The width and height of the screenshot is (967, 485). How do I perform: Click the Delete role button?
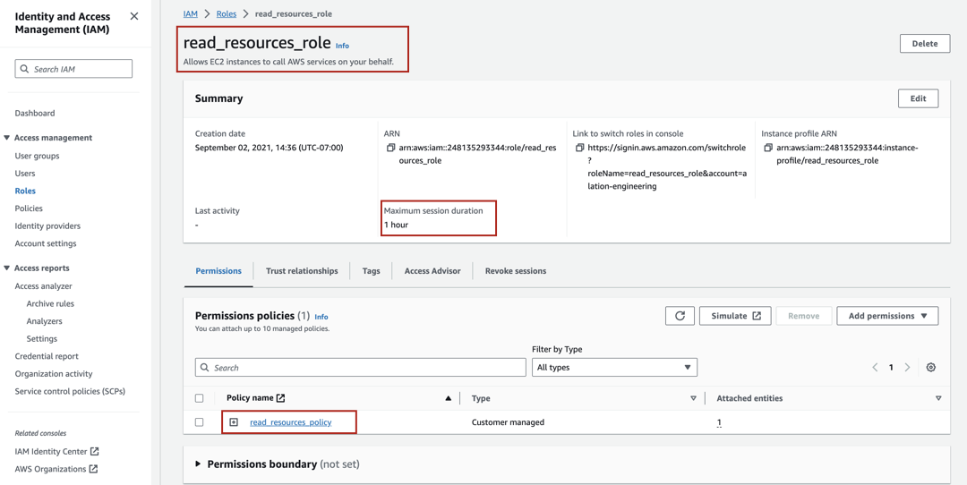click(924, 44)
